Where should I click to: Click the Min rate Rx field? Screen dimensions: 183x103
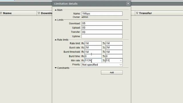click(93, 60)
